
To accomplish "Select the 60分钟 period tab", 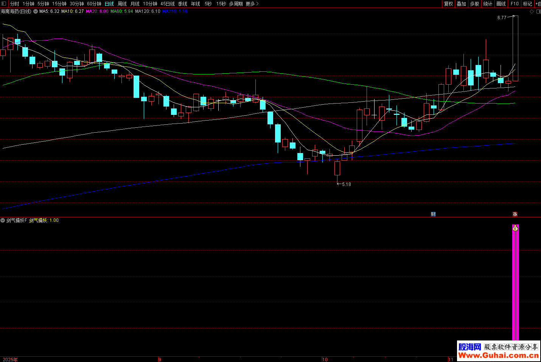I will pos(94,4).
